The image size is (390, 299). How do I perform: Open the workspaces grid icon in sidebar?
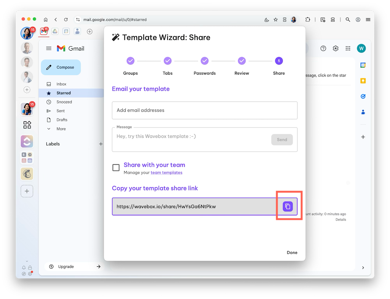coord(27,125)
